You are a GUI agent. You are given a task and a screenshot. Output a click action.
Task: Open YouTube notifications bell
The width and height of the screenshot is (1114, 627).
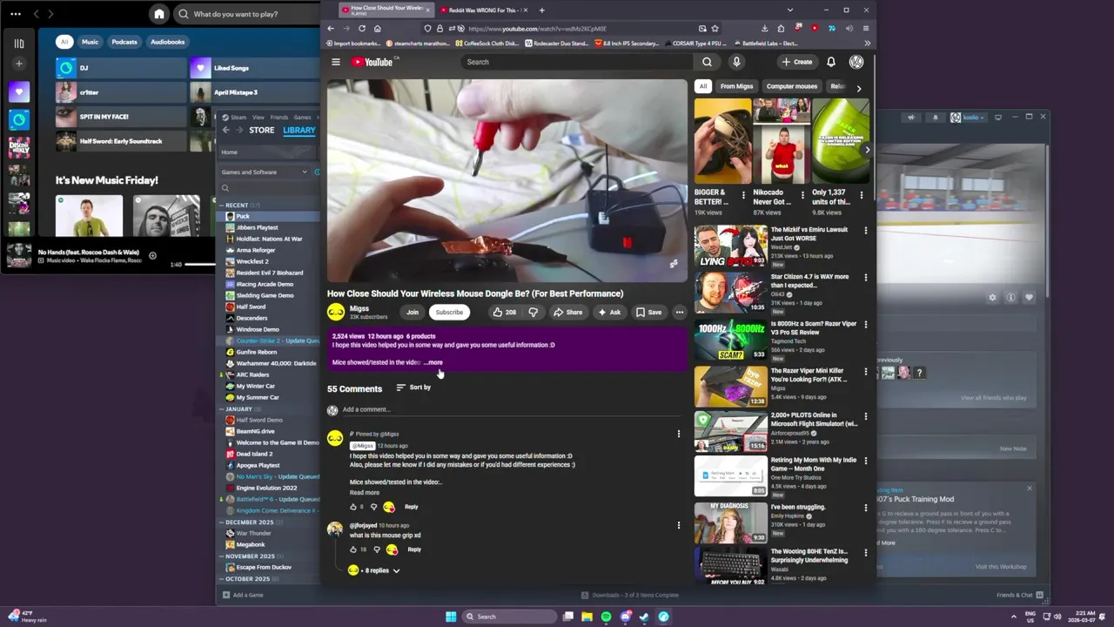coord(830,62)
